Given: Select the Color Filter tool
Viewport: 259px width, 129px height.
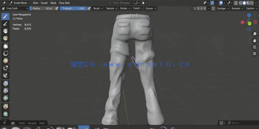Looking at the screenshot, I should [x=6, y=98].
